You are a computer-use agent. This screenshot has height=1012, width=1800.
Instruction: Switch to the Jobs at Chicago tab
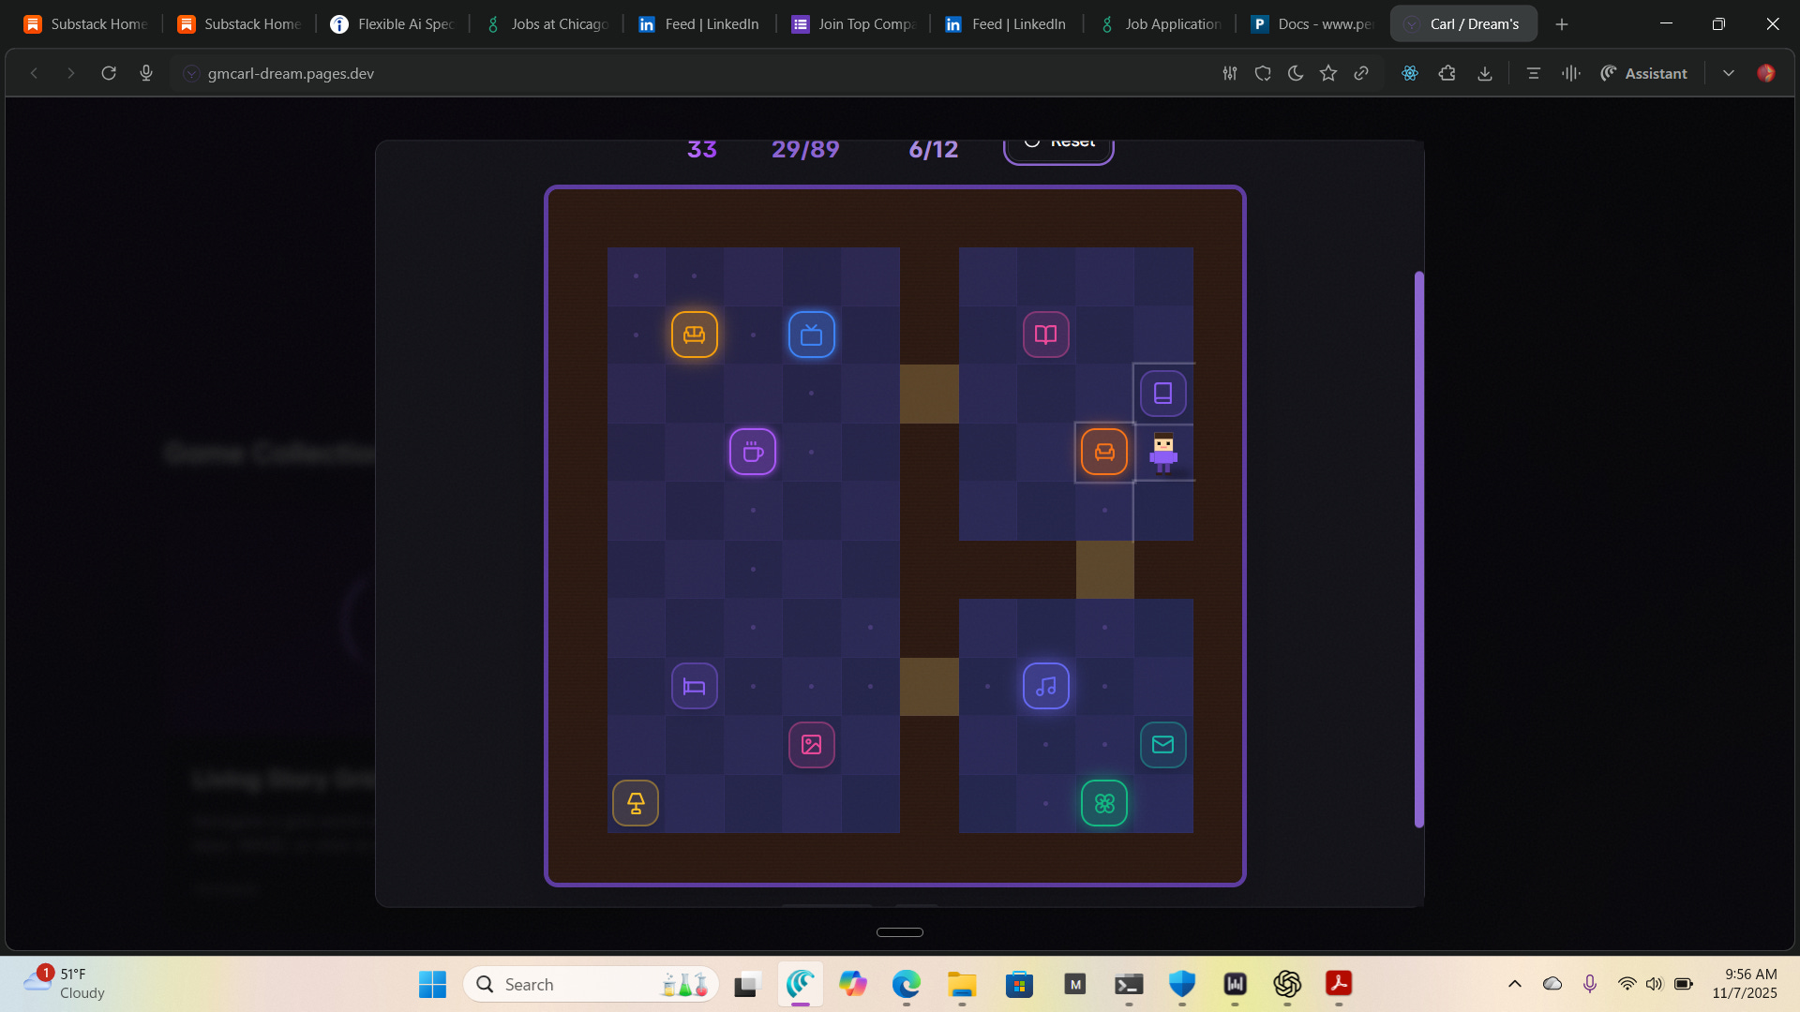548,24
